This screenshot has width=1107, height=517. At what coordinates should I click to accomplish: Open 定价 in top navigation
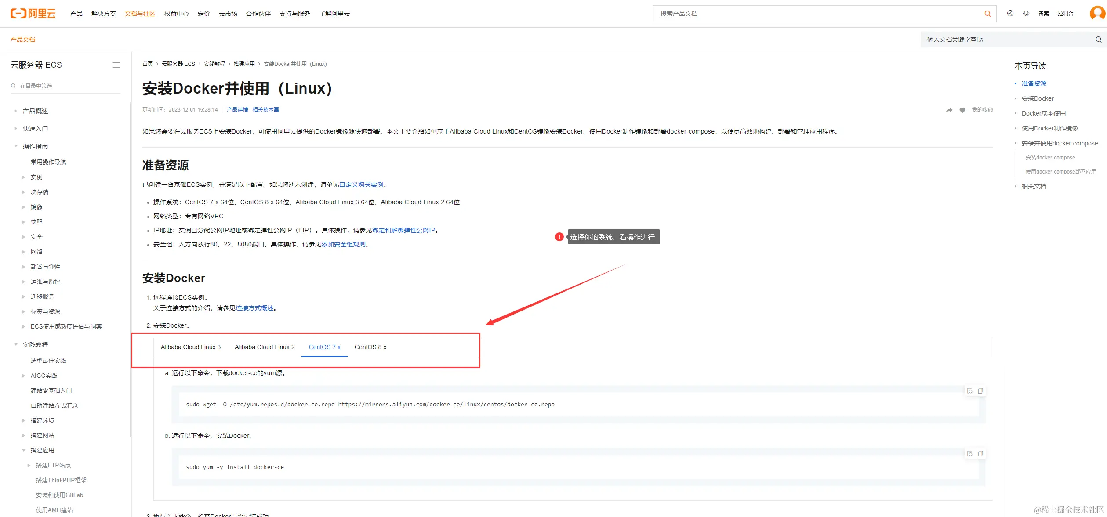coord(204,14)
